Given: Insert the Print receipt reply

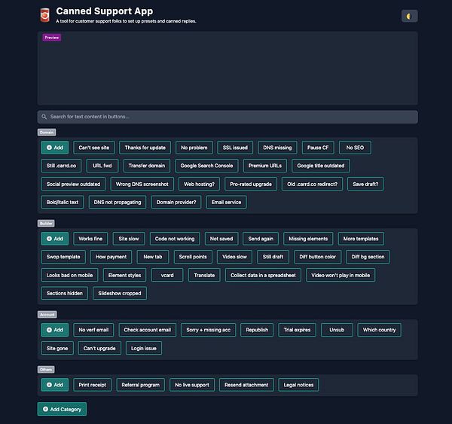Looking at the screenshot, I should [92, 385].
